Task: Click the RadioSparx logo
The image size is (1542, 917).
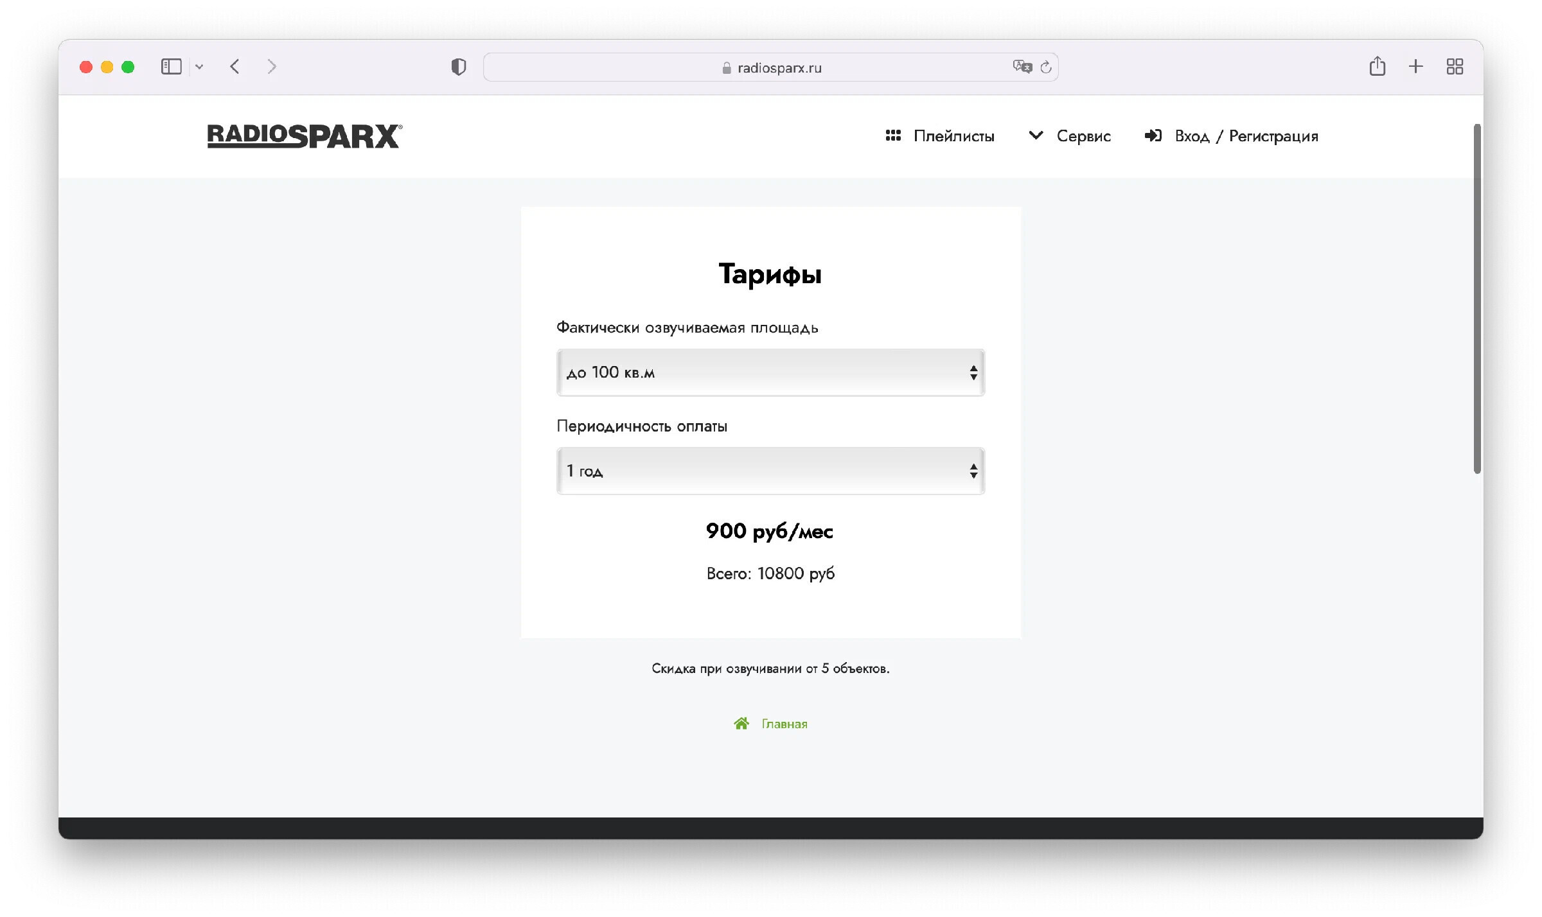Action: (x=305, y=136)
